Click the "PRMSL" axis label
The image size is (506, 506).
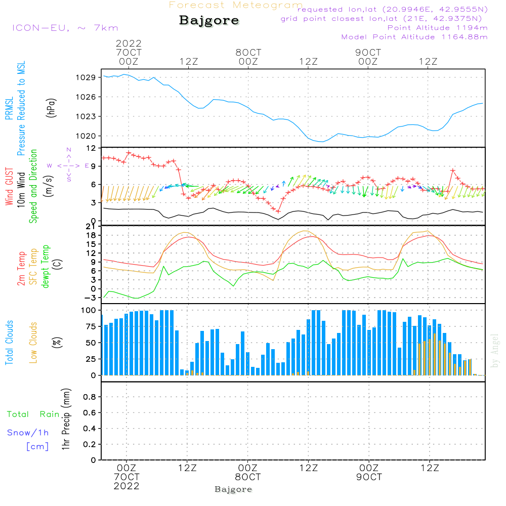click(x=9, y=108)
